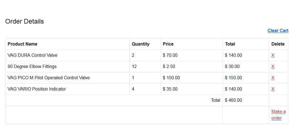
Task: Click VAG PICO M Pilot Operated product name
Action: coord(49,78)
